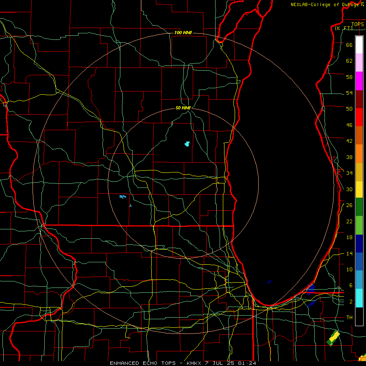The height and width of the screenshot is (366, 366).
Task: Click the legend value '2'
Action: tap(351, 302)
